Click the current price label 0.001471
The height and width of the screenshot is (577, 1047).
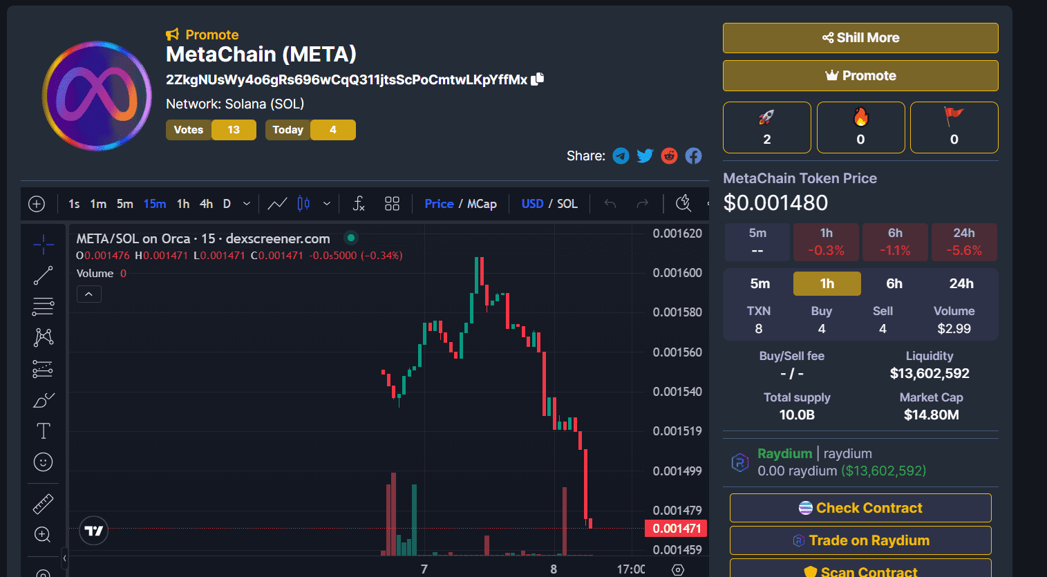click(677, 529)
